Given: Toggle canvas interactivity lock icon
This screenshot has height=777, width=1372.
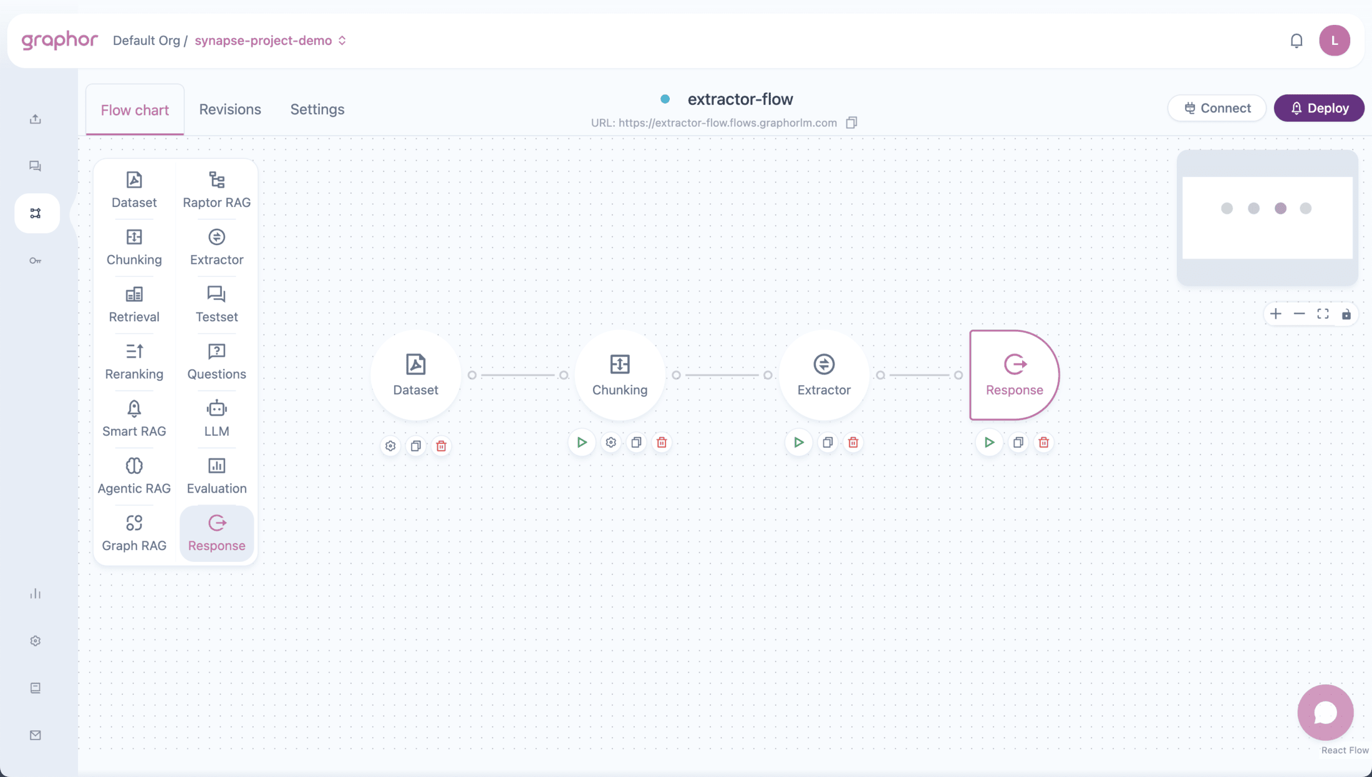Looking at the screenshot, I should 1346,314.
